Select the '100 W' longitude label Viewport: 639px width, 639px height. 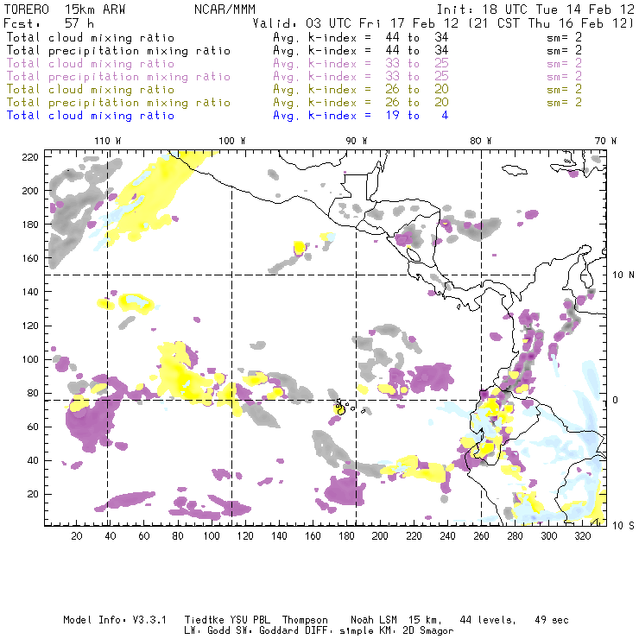232,141
